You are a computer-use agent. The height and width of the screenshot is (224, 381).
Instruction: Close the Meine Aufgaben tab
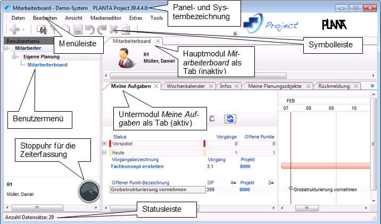click(x=156, y=86)
